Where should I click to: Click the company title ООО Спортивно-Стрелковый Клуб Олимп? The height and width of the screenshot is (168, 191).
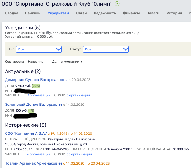point(56,4)
